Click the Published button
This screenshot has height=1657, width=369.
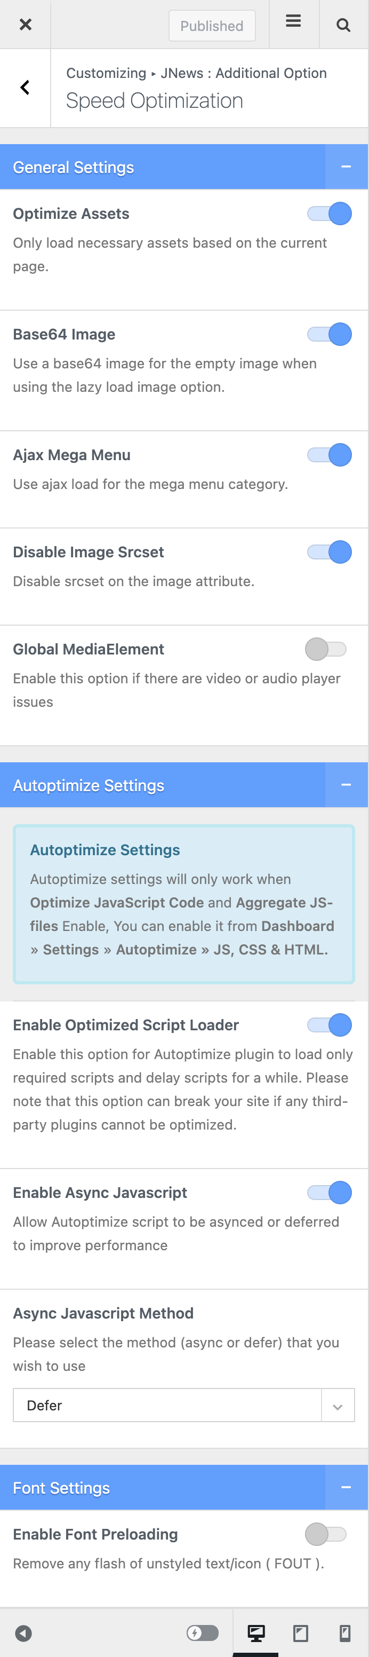(212, 26)
